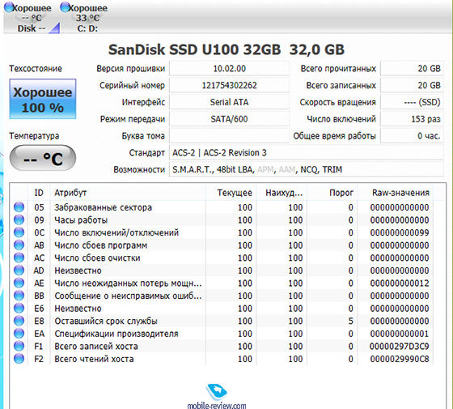Click the status orb of attribute 0C
The image size is (453, 409).
tap(19, 232)
